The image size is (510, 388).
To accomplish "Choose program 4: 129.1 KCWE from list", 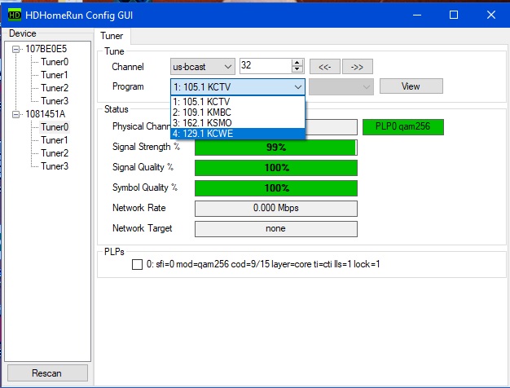I will (x=238, y=134).
